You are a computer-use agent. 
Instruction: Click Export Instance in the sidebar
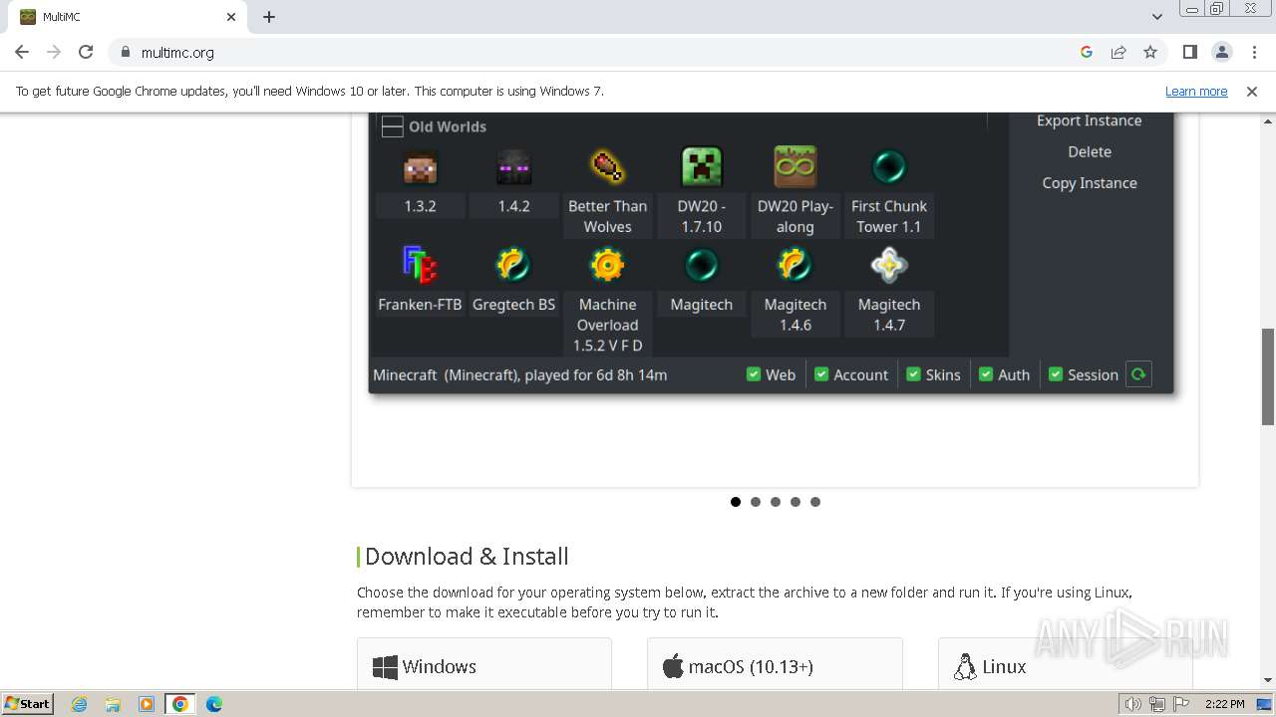pos(1089,120)
